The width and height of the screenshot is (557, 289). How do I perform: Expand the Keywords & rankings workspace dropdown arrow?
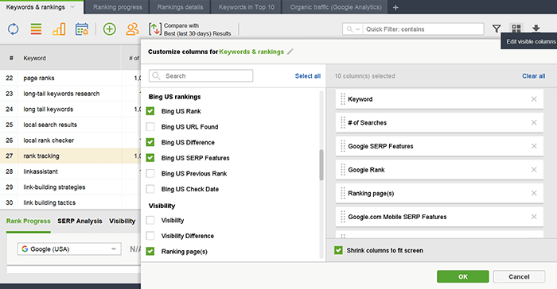click(73, 7)
